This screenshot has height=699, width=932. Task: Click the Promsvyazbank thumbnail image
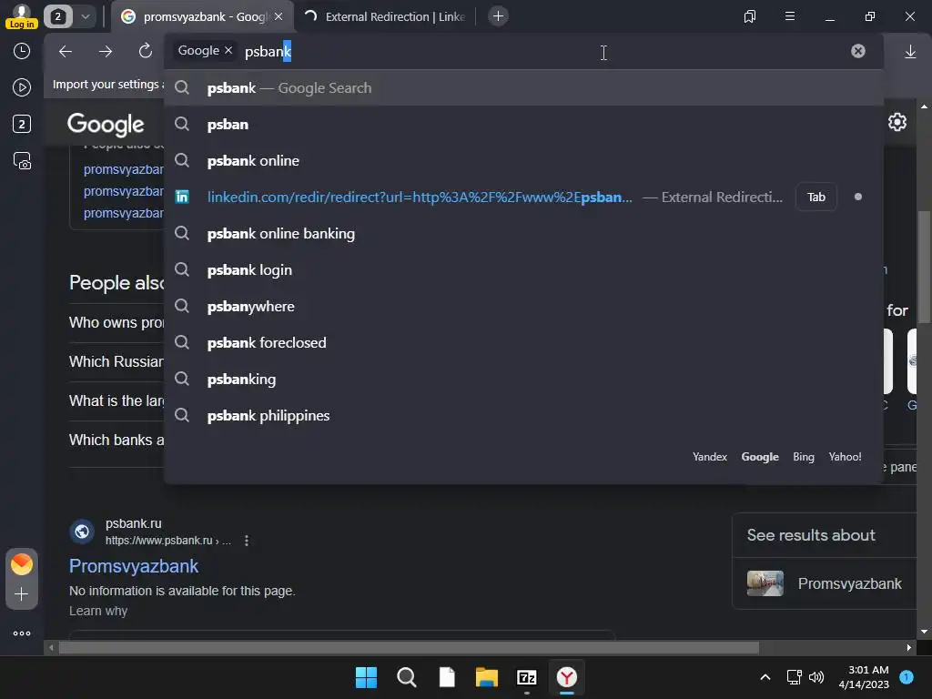point(765,583)
